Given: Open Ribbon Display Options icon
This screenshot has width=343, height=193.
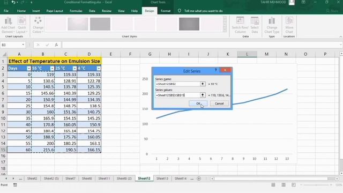Looking at the screenshot, I should point(303,2).
